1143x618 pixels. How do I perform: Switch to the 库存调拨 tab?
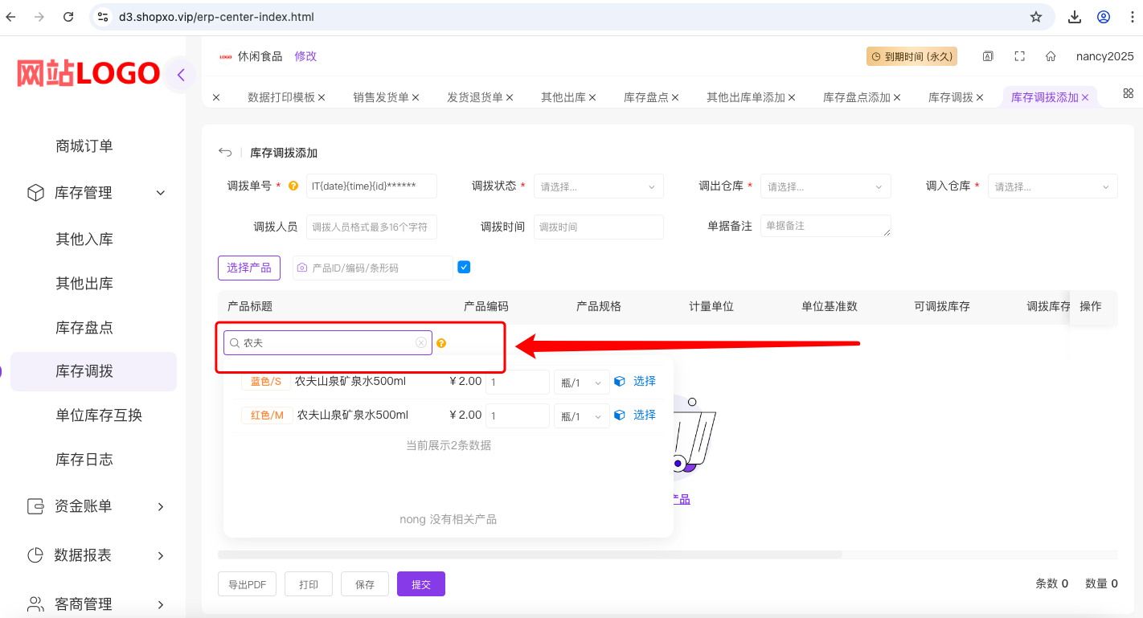coord(950,97)
